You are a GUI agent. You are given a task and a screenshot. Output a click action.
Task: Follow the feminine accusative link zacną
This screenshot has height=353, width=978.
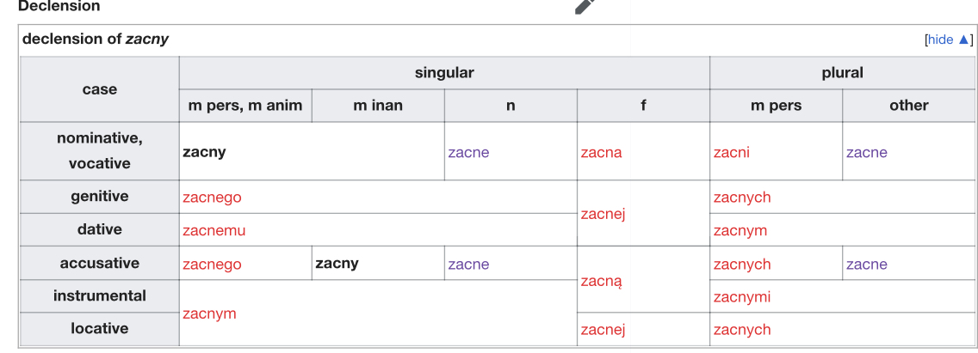pyautogui.click(x=601, y=281)
